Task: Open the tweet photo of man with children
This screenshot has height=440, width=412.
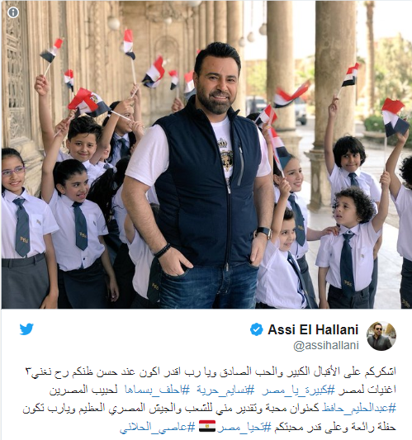Action: click(x=206, y=154)
